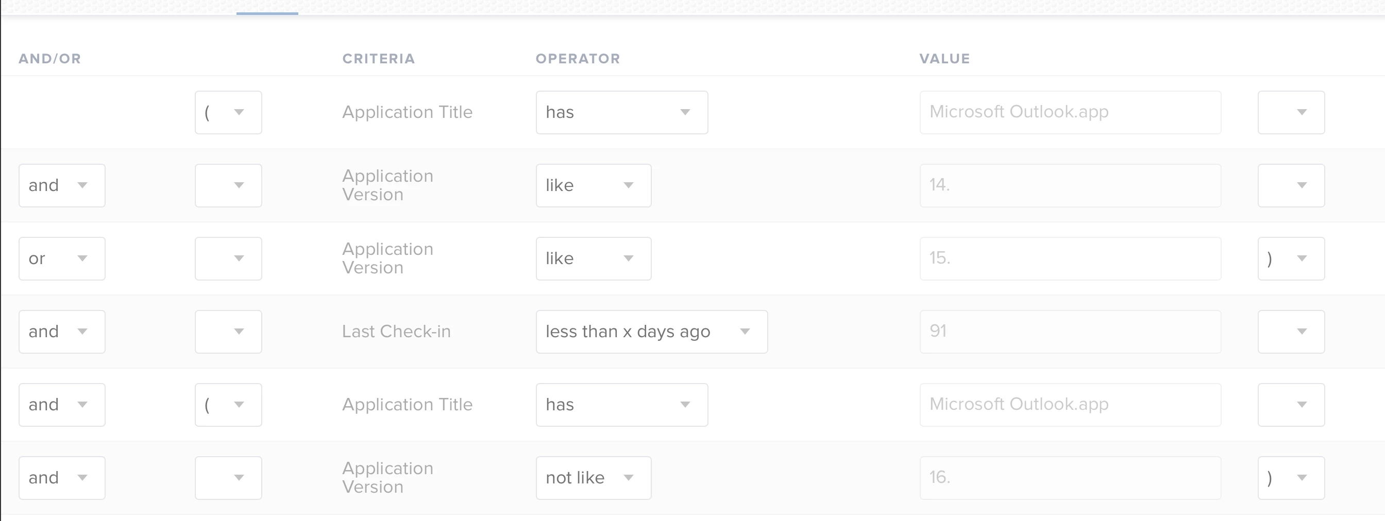Viewport: 1385px width, 521px height.
Task: Open the empty closing parenthesis dropdown on the Last Check-in row
Action: pyautogui.click(x=1290, y=332)
